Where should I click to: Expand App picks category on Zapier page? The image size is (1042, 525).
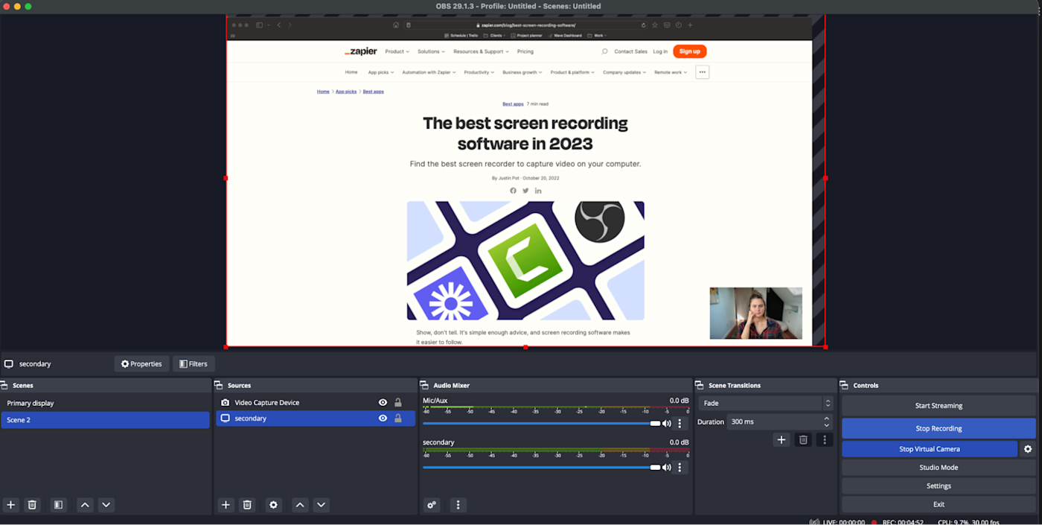point(381,72)
